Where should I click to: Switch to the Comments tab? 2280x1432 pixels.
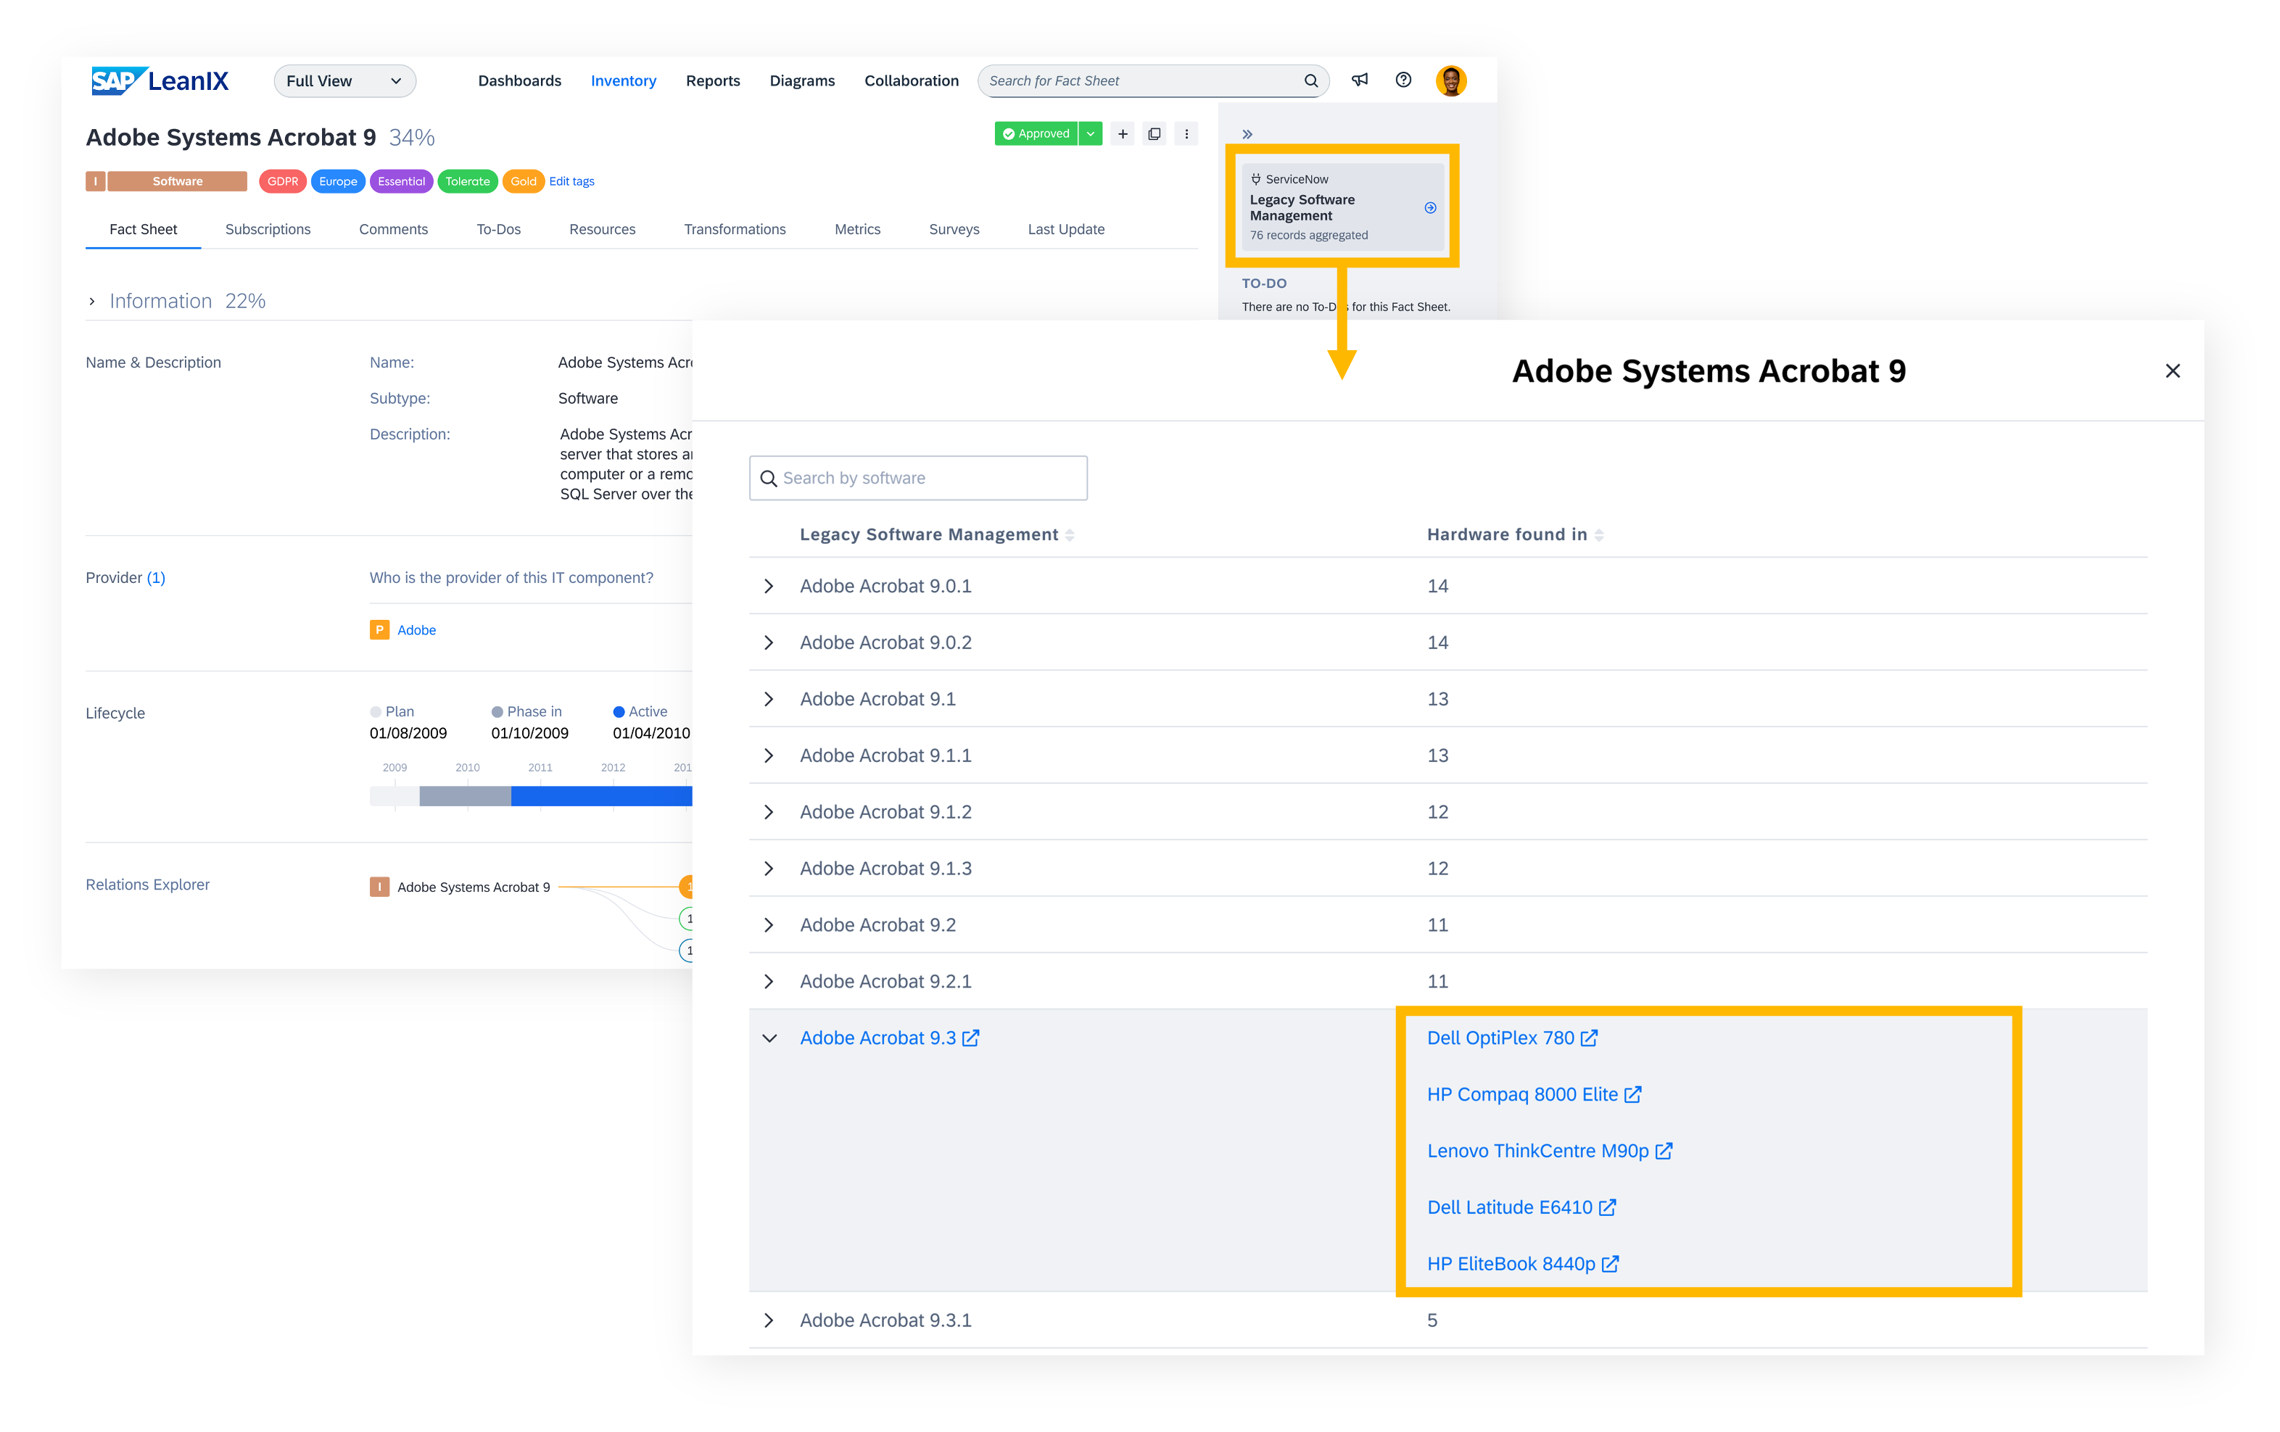point(393,229)
